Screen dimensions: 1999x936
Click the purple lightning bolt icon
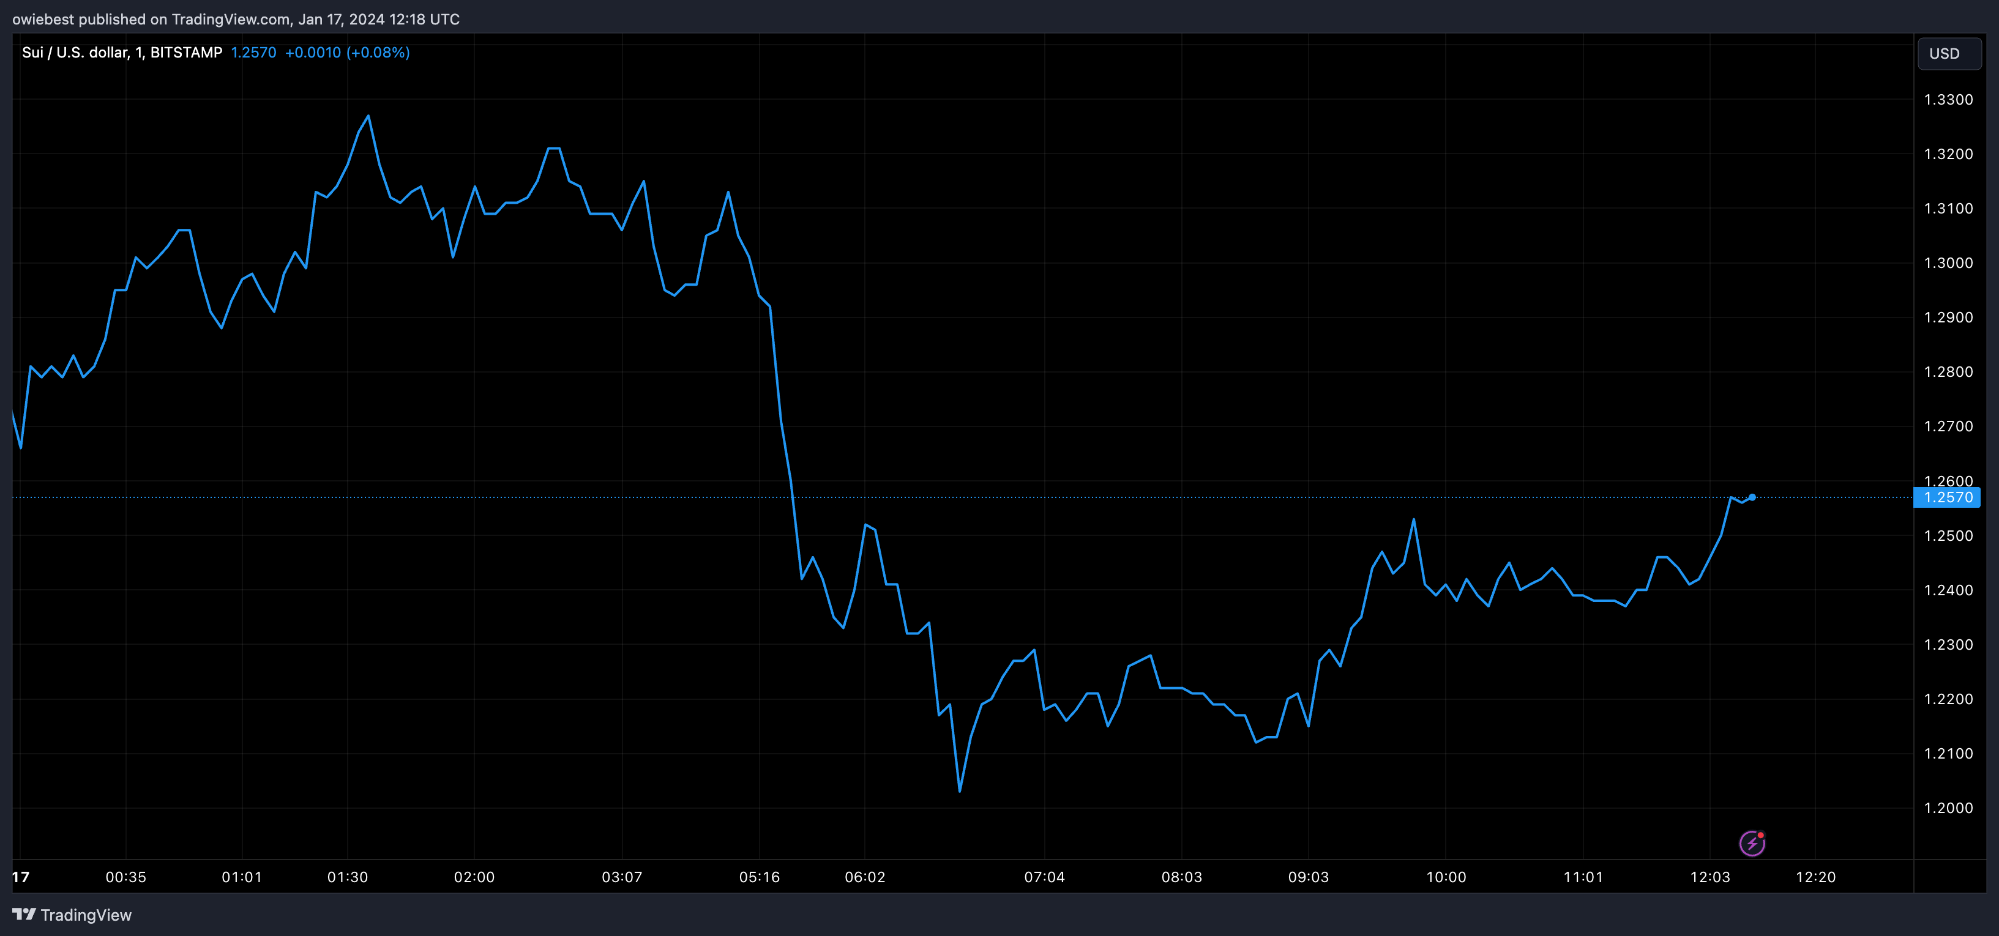[x=1752, y=843]
